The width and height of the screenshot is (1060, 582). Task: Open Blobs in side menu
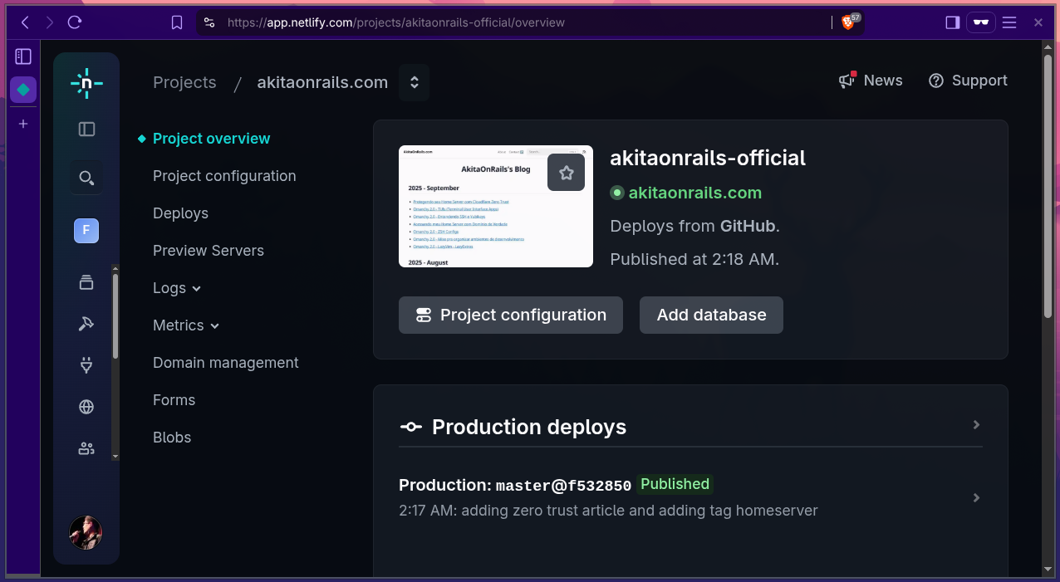(172, 438)
